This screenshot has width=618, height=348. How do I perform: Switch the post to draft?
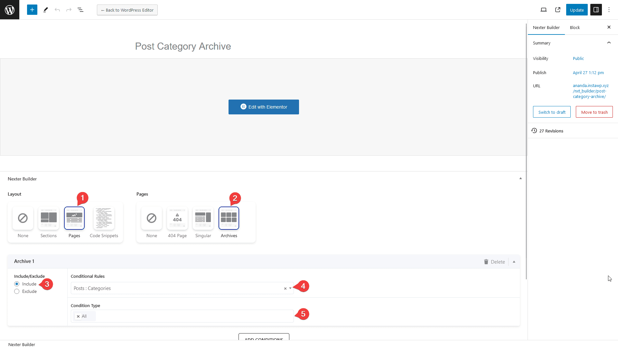coord(552,112)
